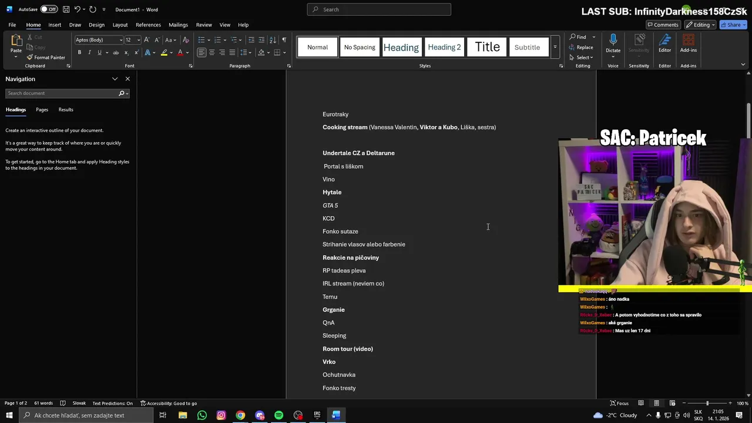Undo the last action
The width and height of the screenshot is (752, 423).
tap(77, 9)
